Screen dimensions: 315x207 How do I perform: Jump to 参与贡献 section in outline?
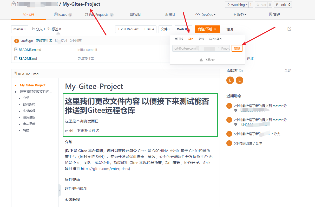point(29,124)
